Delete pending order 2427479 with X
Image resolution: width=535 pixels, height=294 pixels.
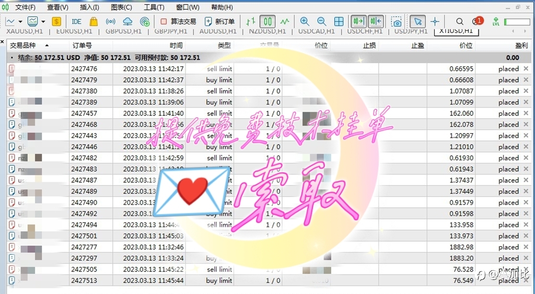pos(526,80)
